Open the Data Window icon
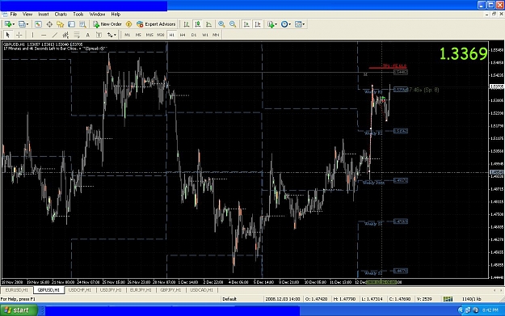Screen dimensions: 505x316 click(x=49, y=24)
